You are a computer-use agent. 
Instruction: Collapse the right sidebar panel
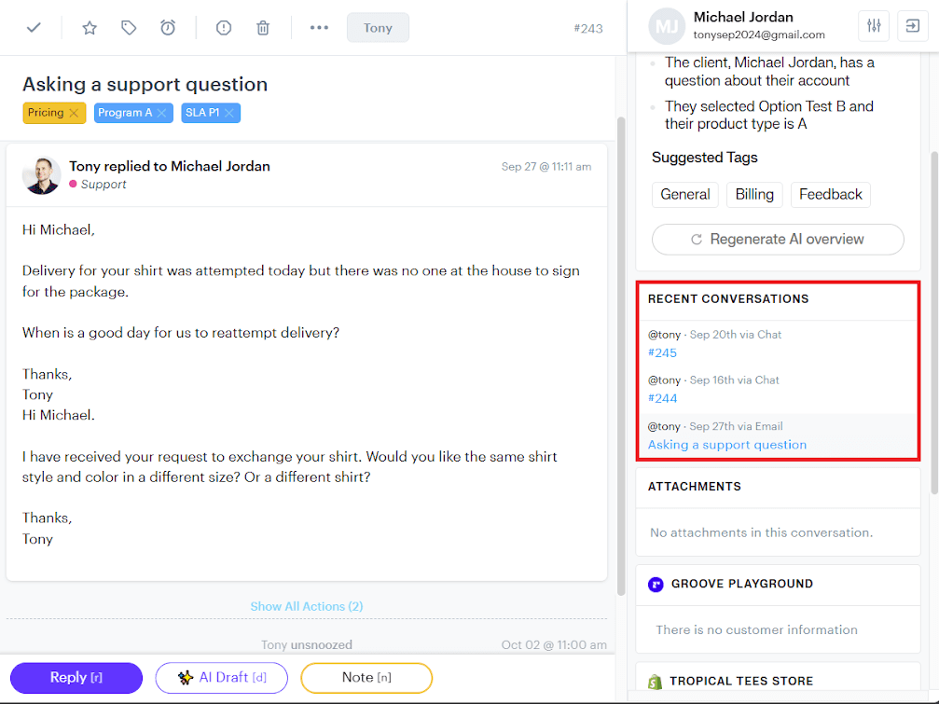(x=910, y=26)
